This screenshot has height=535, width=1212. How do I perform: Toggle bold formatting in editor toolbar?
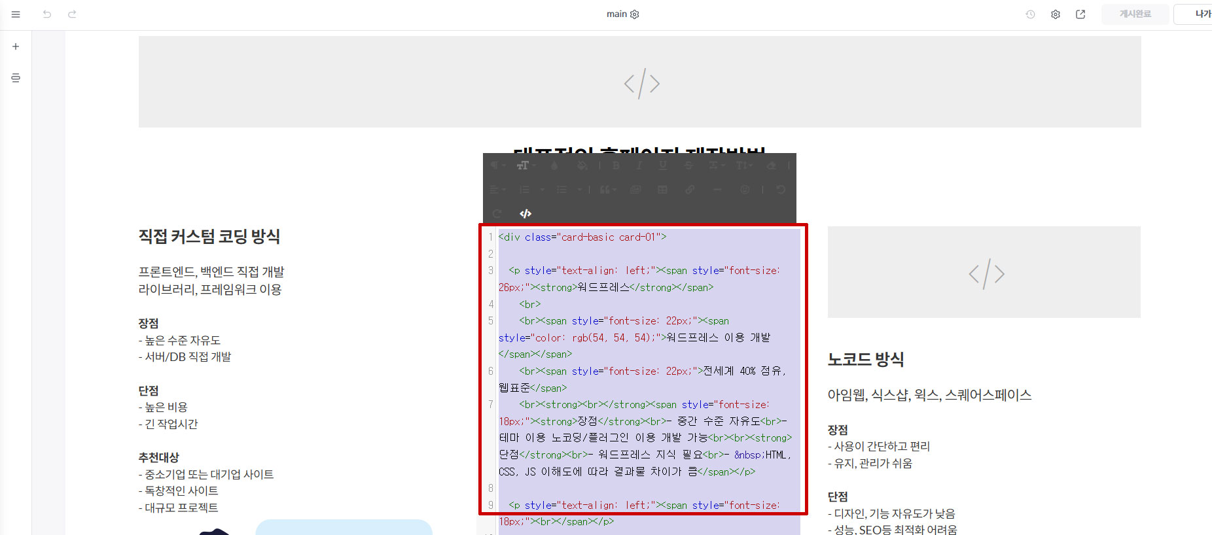click(x=616, y=165)
